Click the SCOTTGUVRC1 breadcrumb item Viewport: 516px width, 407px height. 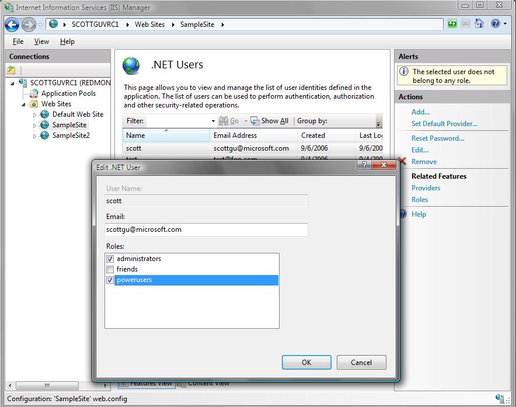click(95, 25)
